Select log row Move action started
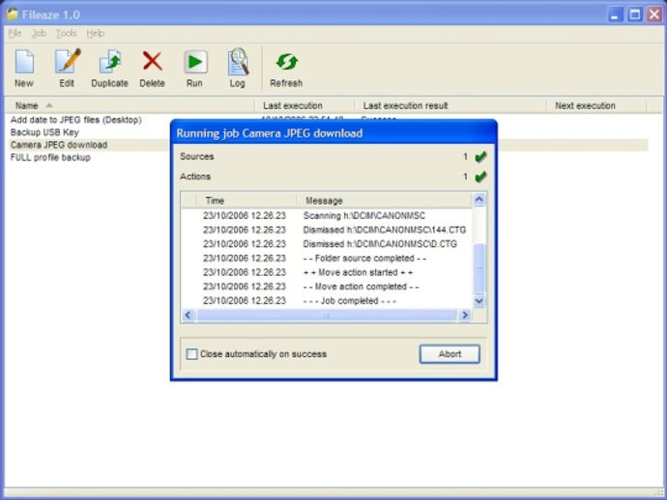 coord(327,272)
